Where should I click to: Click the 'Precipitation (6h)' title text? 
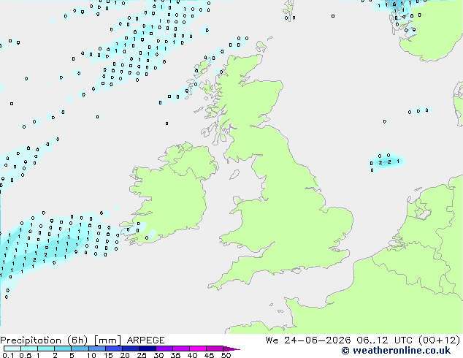44,340
